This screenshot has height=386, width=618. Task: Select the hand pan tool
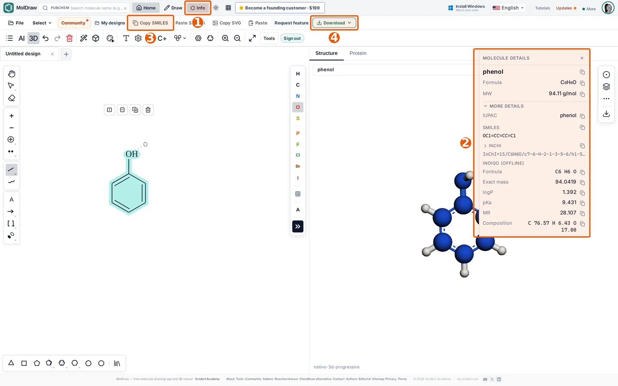12,74
